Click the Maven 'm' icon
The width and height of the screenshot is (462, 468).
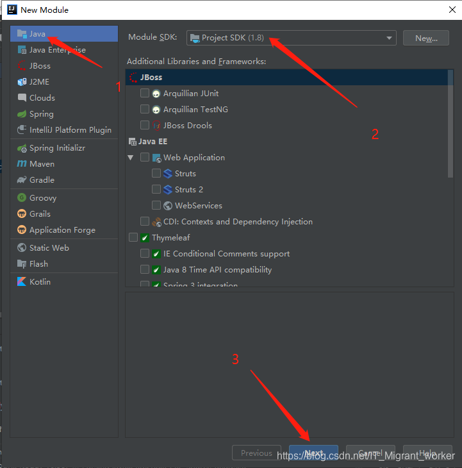[x=22, y=164]
